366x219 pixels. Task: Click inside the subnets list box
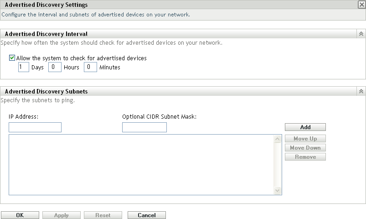point(141,164)
